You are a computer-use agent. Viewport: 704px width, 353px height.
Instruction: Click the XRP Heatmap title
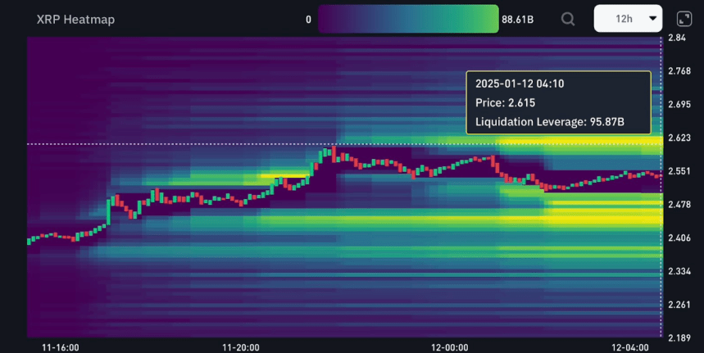point(75,18)
